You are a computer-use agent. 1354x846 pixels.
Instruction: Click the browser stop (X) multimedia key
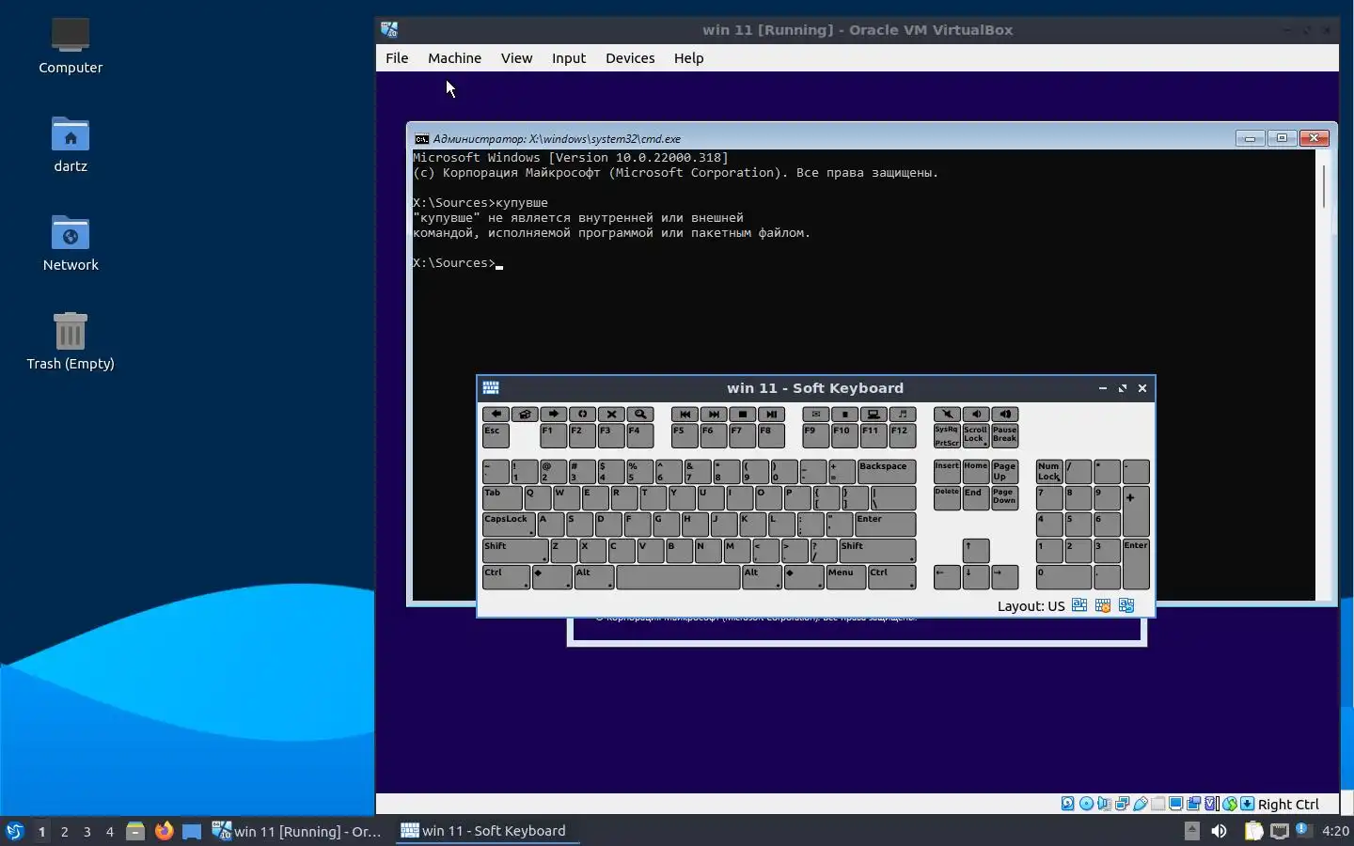click(x=612, y=414)
